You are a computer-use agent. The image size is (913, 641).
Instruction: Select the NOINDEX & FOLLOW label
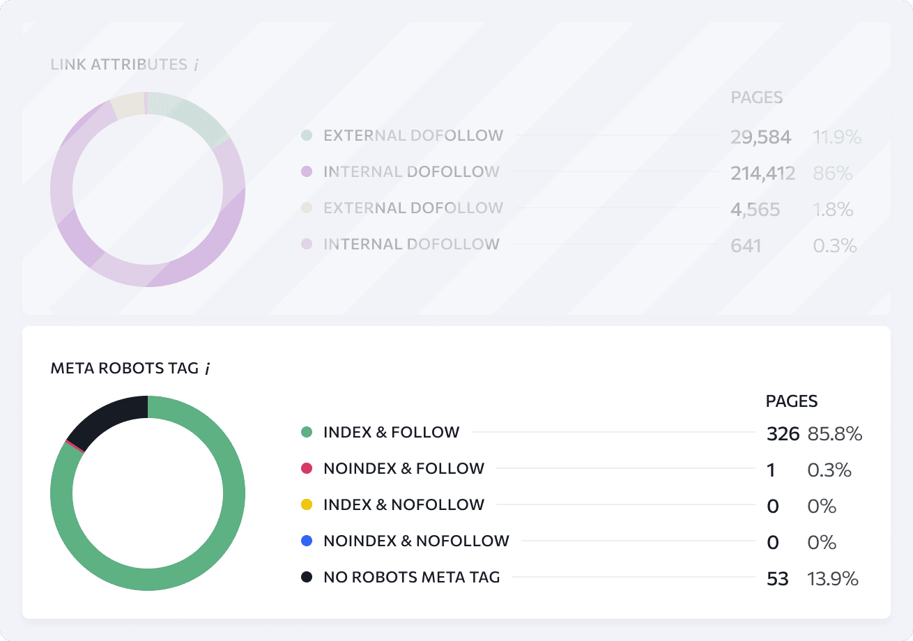tap(404, 468)
